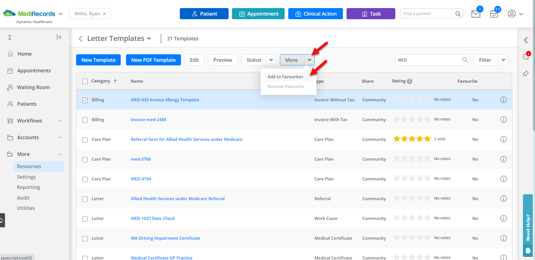Show info for MED-1037 Date Check row

(503, 218)
